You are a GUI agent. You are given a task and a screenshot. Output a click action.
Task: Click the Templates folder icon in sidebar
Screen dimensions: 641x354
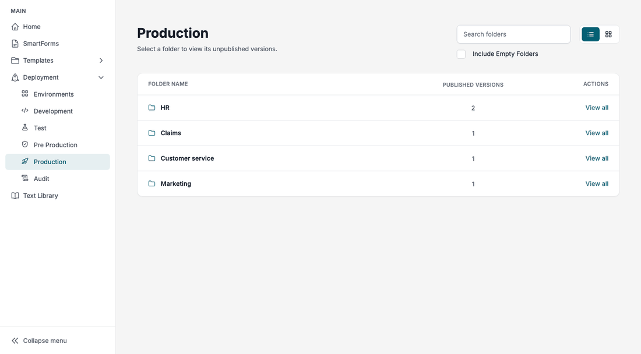pos(15,61)
